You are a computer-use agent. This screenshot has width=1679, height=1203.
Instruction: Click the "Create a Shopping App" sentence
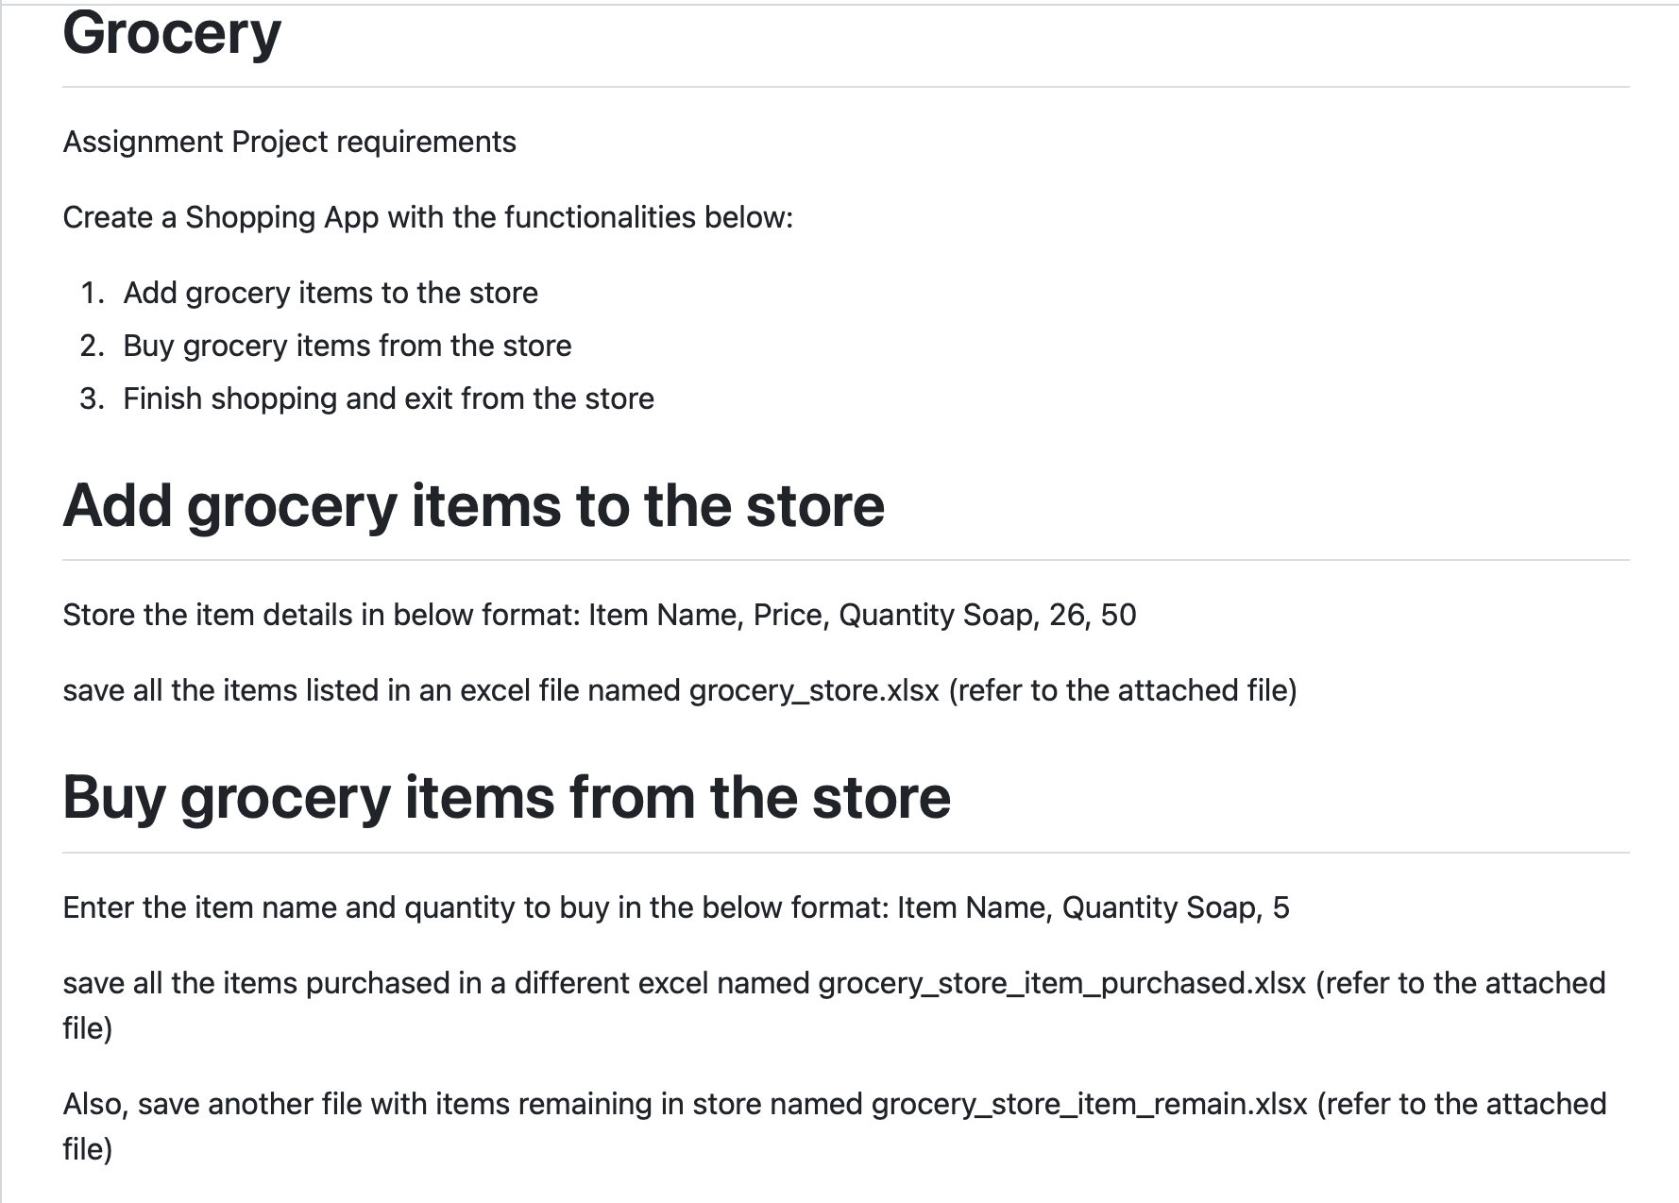pos(428,217)
